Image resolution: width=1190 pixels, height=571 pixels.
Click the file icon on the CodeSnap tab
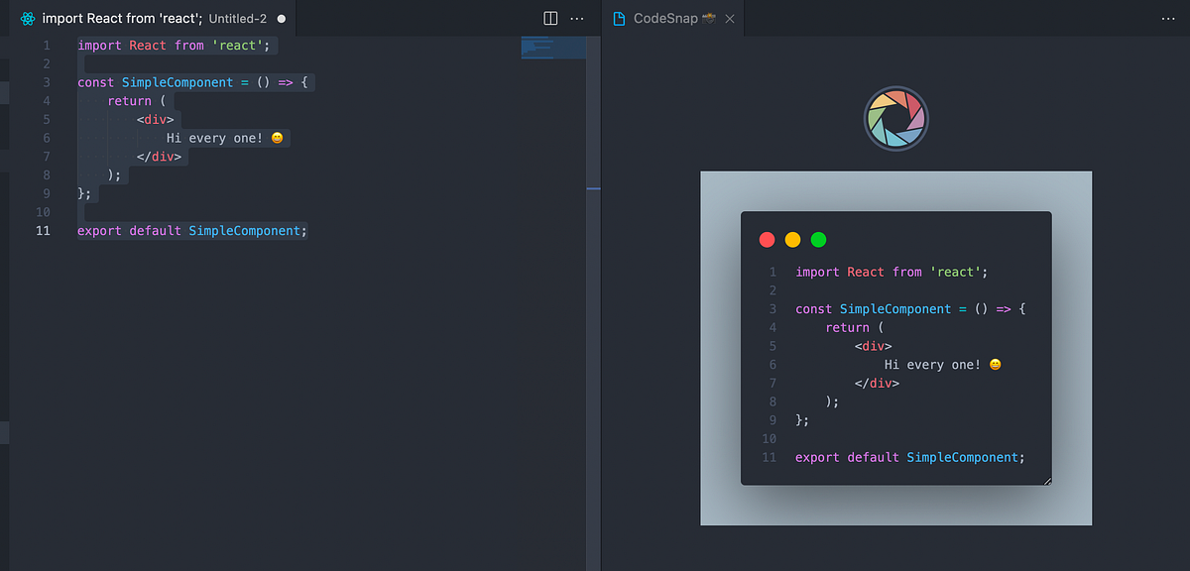[x=618, y=18]
